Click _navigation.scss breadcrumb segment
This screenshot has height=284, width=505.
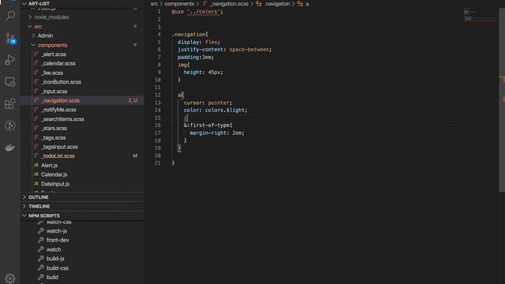(x=230, y=4)
